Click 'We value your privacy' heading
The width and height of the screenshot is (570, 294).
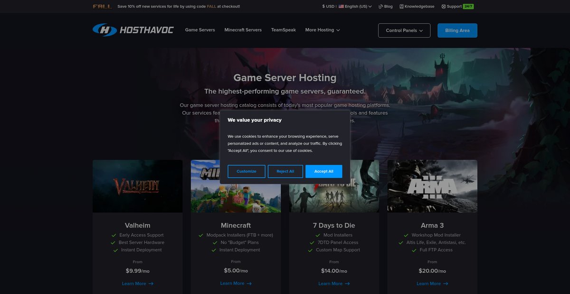(255, 120)
